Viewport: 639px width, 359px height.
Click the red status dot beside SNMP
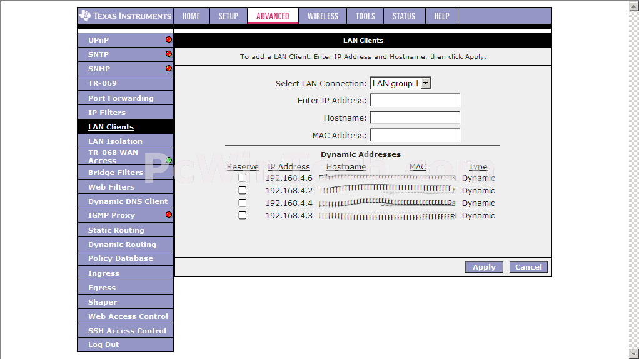coord(169,68)
